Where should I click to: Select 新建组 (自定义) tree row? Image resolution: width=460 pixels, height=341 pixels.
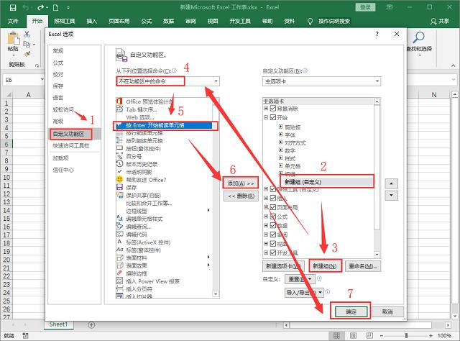click(x=327, y=182)
